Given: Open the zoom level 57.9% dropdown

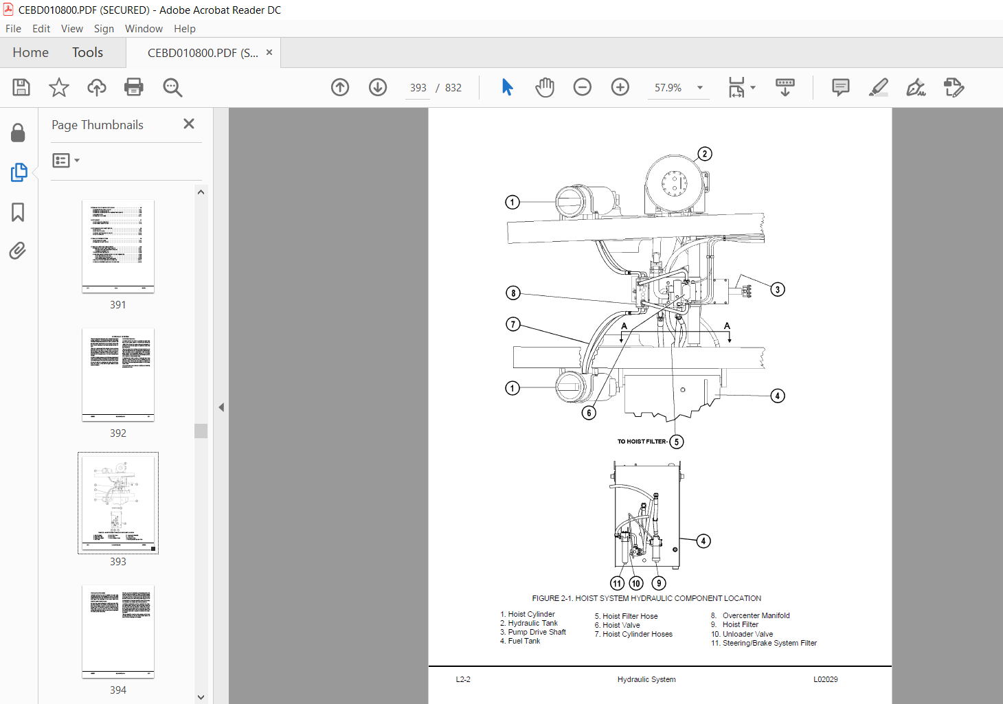Looking at the screenshot, I should pyautogui.click(x=700, y=87).
